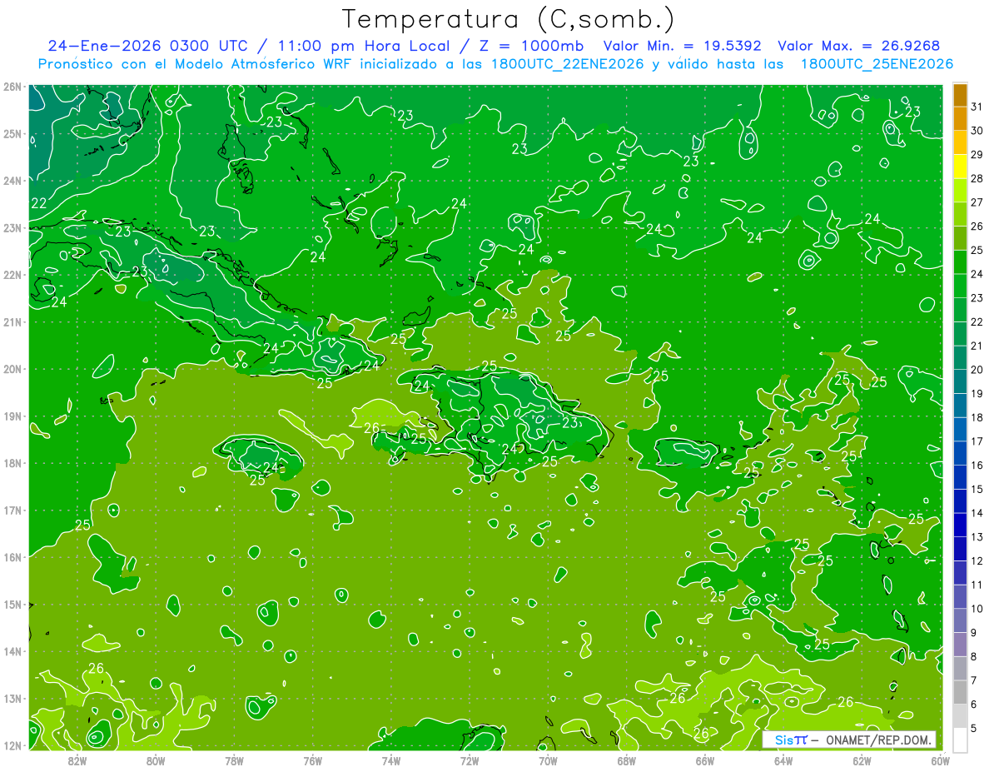Click the "78W" longitude axis label
This screenshot has width=999, height=772.
(x=234, y=760)
